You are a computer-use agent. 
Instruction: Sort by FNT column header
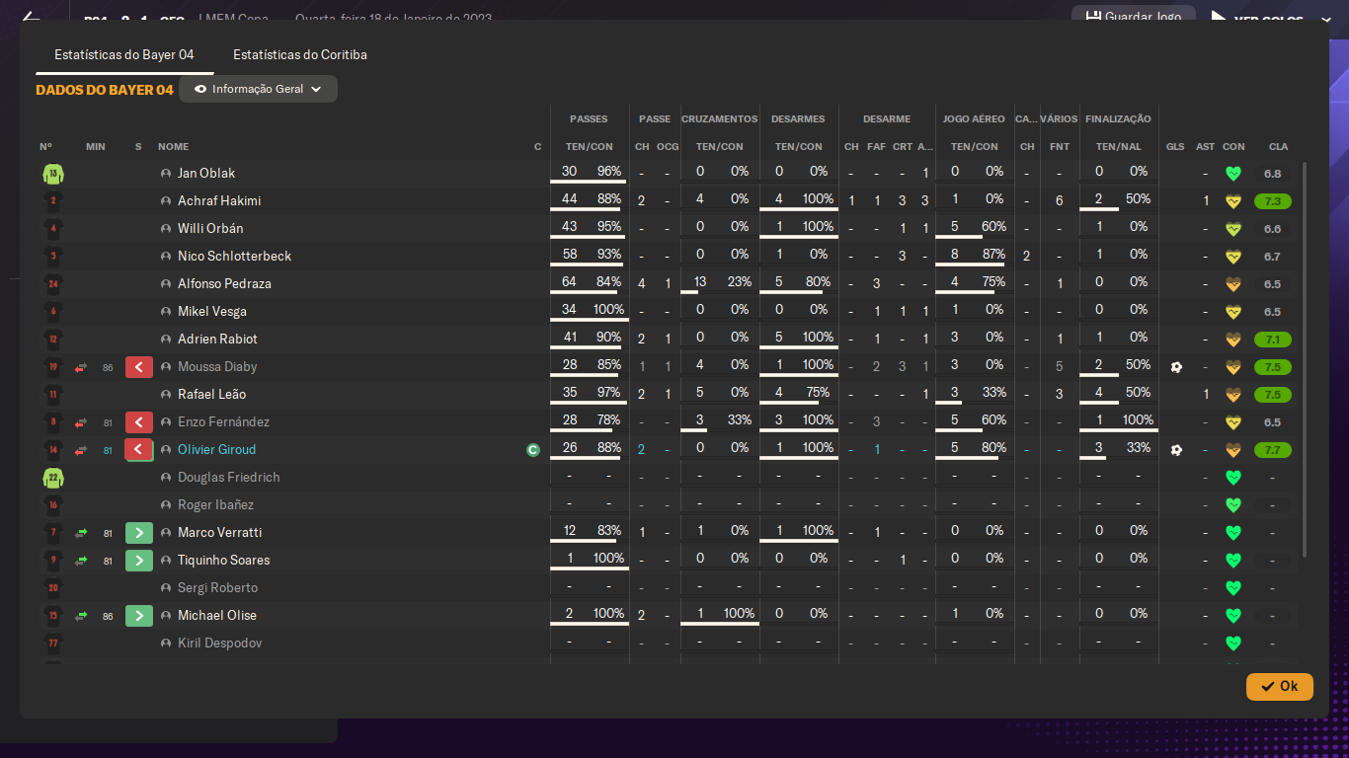(x=1059, y=146)
